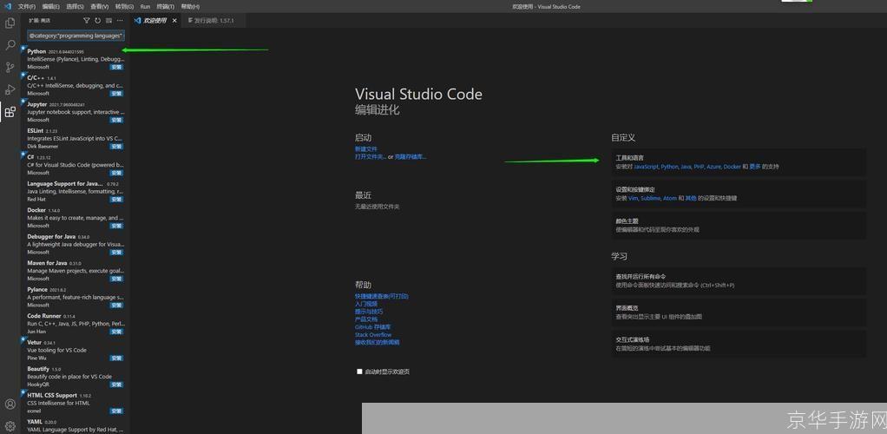887x434 pixels.
Task: Open the 编辑(E) menu
Action: point(50,7)
